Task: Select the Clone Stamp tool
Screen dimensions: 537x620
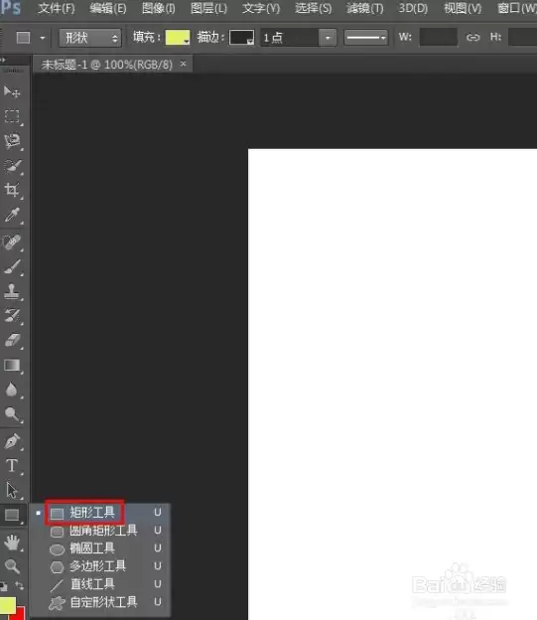Action: point(12,291)
